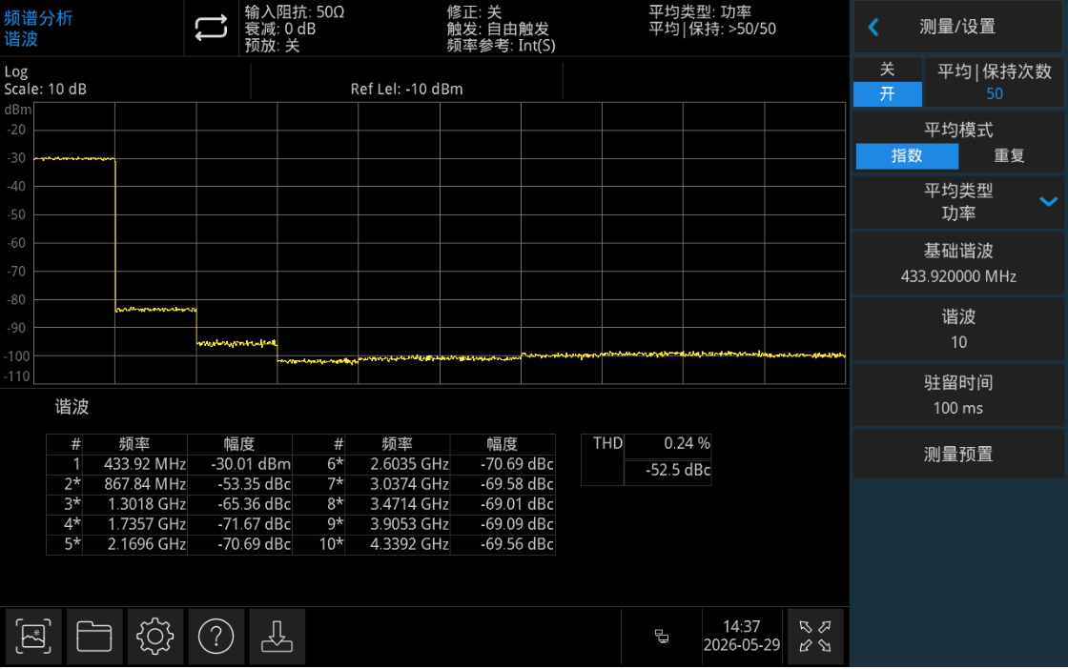Tap the 测量预置 button

(x=958, y=454)
